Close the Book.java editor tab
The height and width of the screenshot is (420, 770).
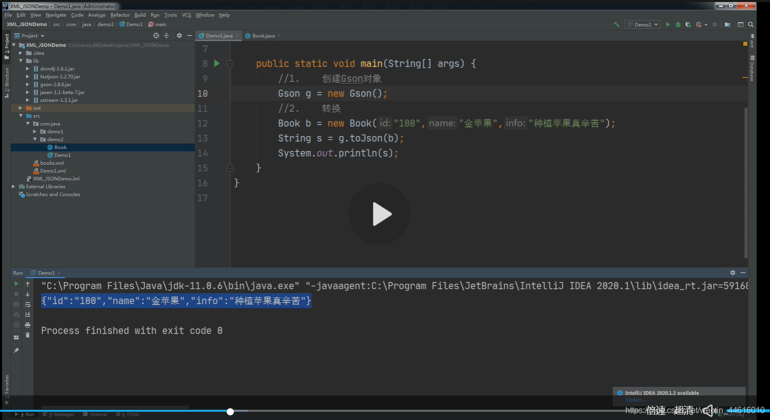(279, 36)
